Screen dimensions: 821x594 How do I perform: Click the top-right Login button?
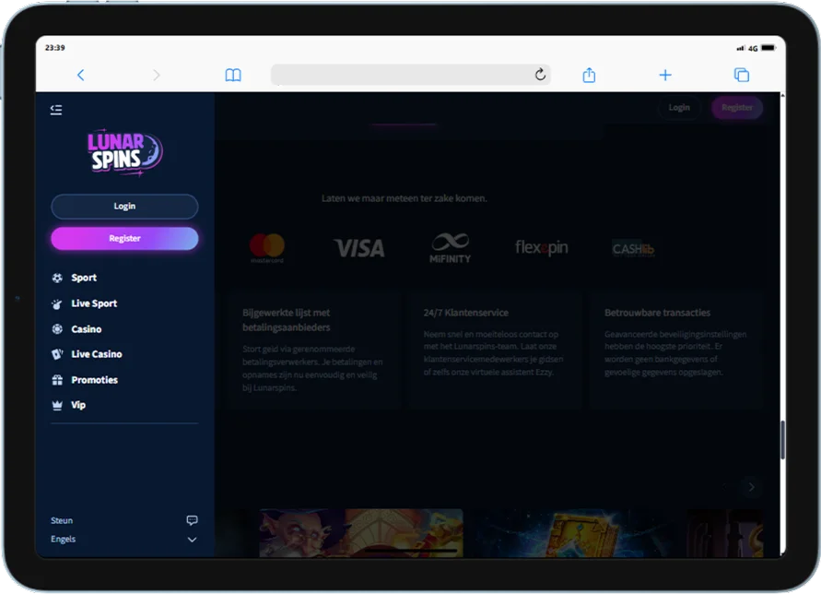pos(679,108)
